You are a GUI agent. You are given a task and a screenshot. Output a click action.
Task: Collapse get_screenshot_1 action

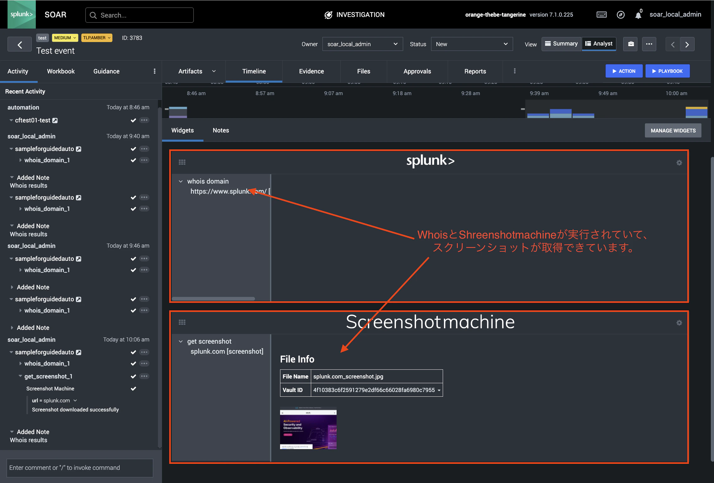click(x=20, y=376)
